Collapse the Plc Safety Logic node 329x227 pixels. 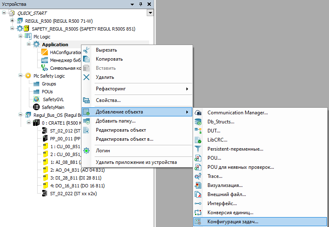pos(20,76)
